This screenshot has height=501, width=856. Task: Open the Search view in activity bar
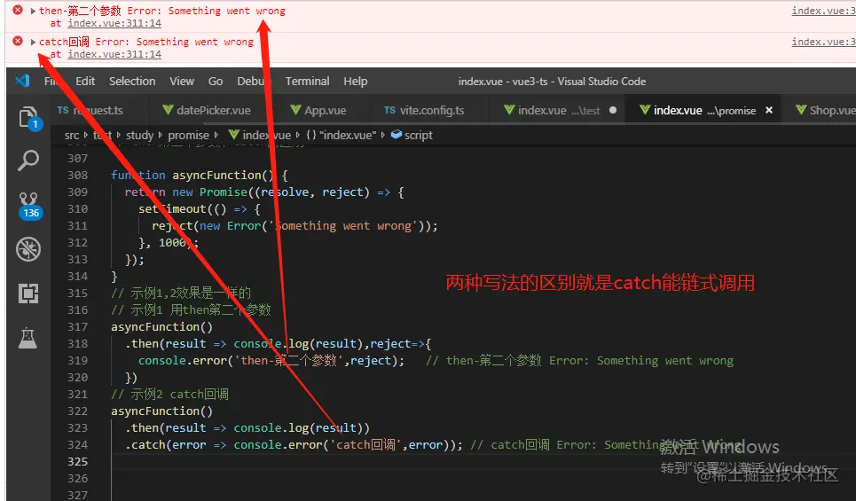28,160
